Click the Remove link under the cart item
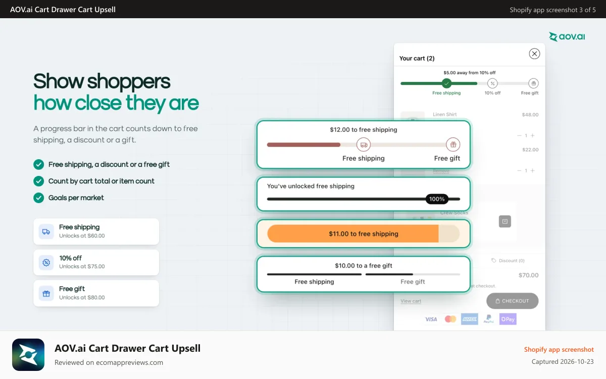The height and width of the screenshot is (379, 606). point(441,171)
